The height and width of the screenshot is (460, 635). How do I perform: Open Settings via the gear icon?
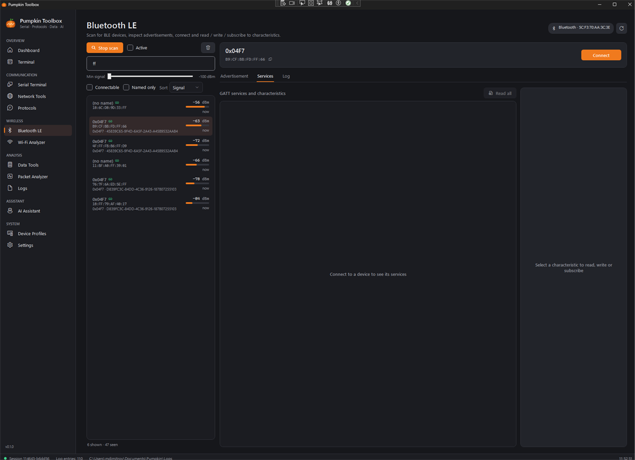[x=10, y=245]
